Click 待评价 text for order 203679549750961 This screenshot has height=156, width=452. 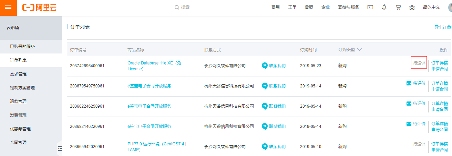click(419, 83)
